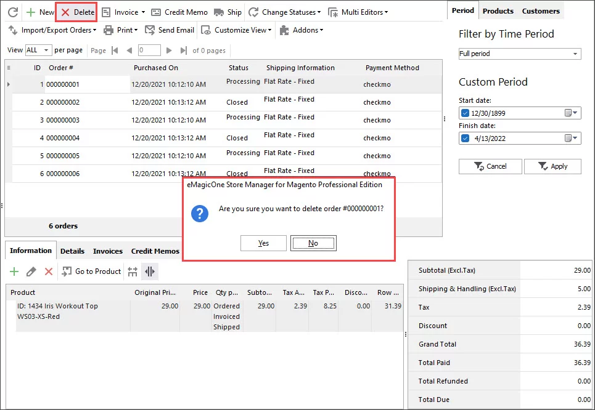Click the Grand Total row value
The image size is (595, 410).
[582, 345]
